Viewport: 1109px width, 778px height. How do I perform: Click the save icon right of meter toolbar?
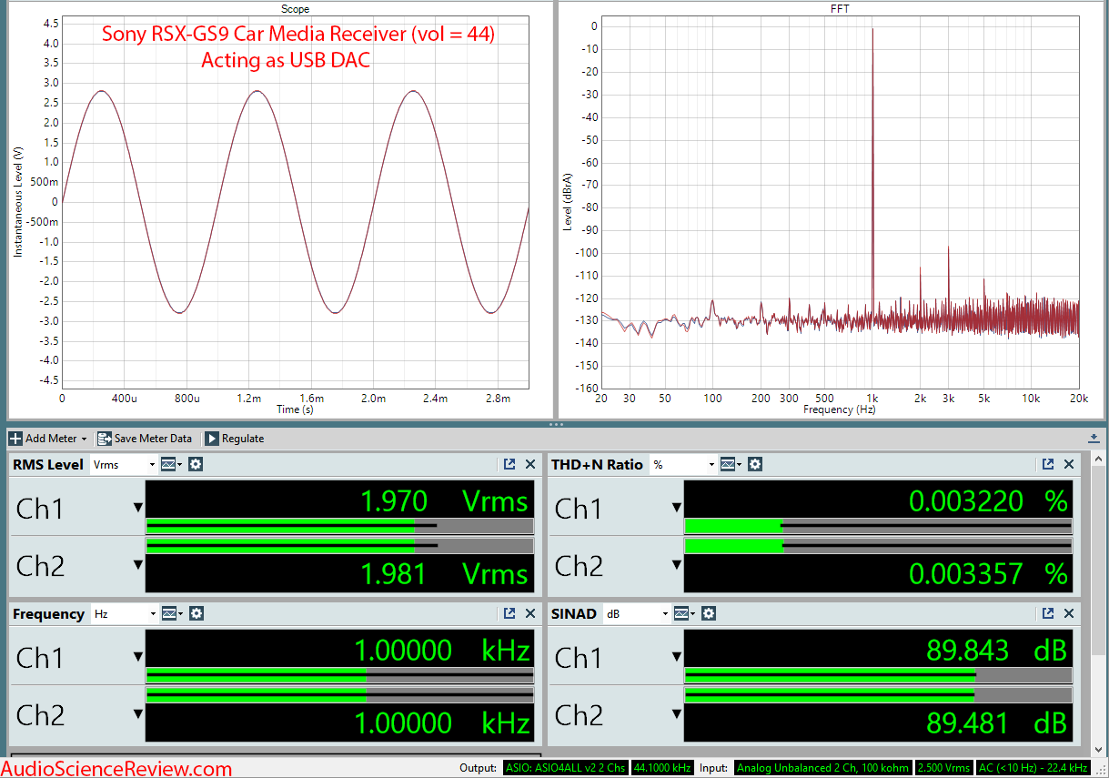coord(1094,439)
